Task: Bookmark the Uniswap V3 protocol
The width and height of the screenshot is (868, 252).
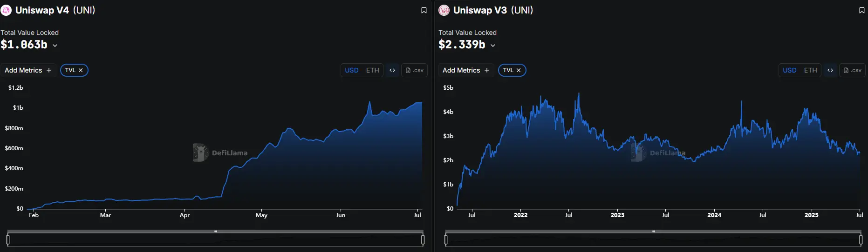Action: tap(861, 10)
